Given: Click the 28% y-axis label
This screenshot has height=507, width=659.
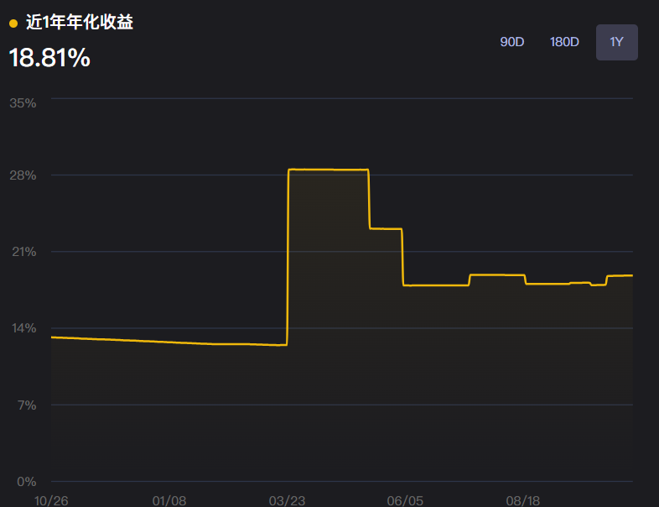Looking at the screenshot, I should (23, 175).
